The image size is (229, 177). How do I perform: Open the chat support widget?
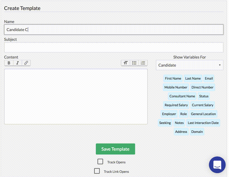(x=217, y=165)
